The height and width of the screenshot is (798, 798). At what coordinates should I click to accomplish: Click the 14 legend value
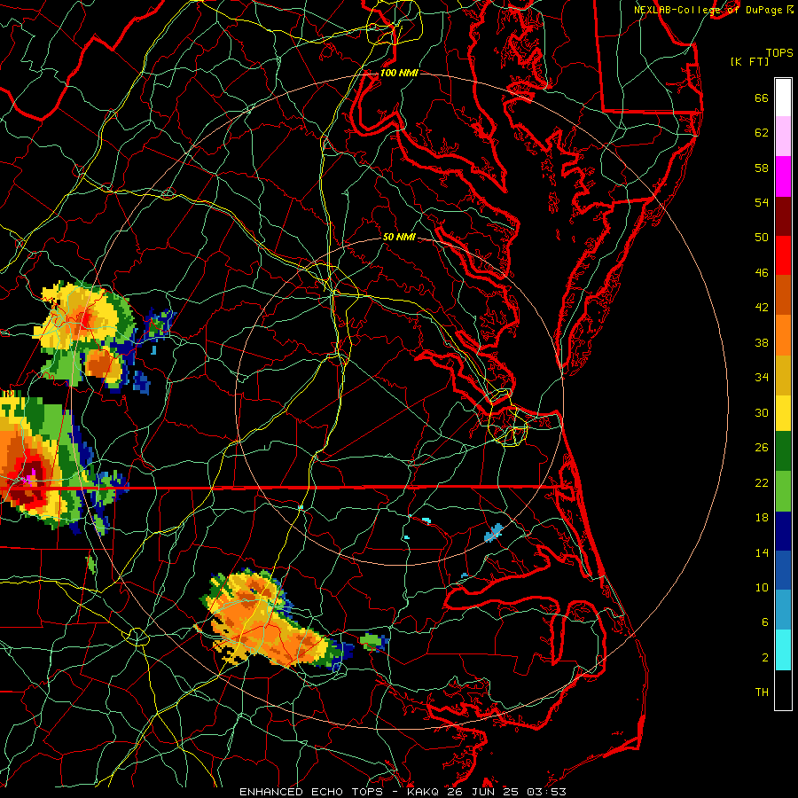point(762,552)
